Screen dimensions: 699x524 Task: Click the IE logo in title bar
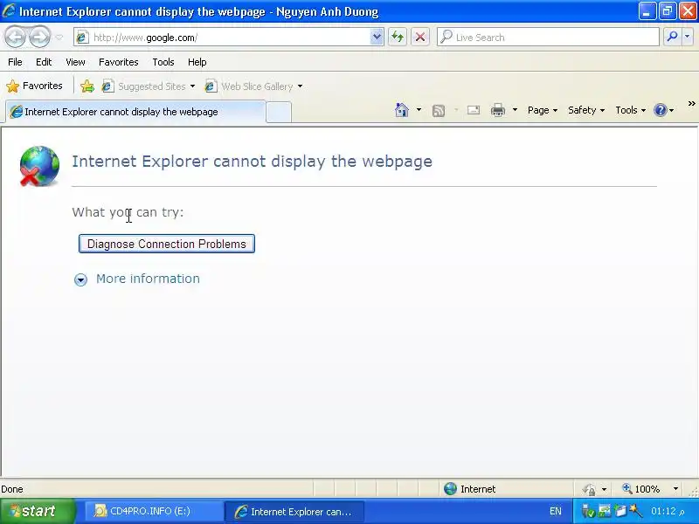point(9,10)
